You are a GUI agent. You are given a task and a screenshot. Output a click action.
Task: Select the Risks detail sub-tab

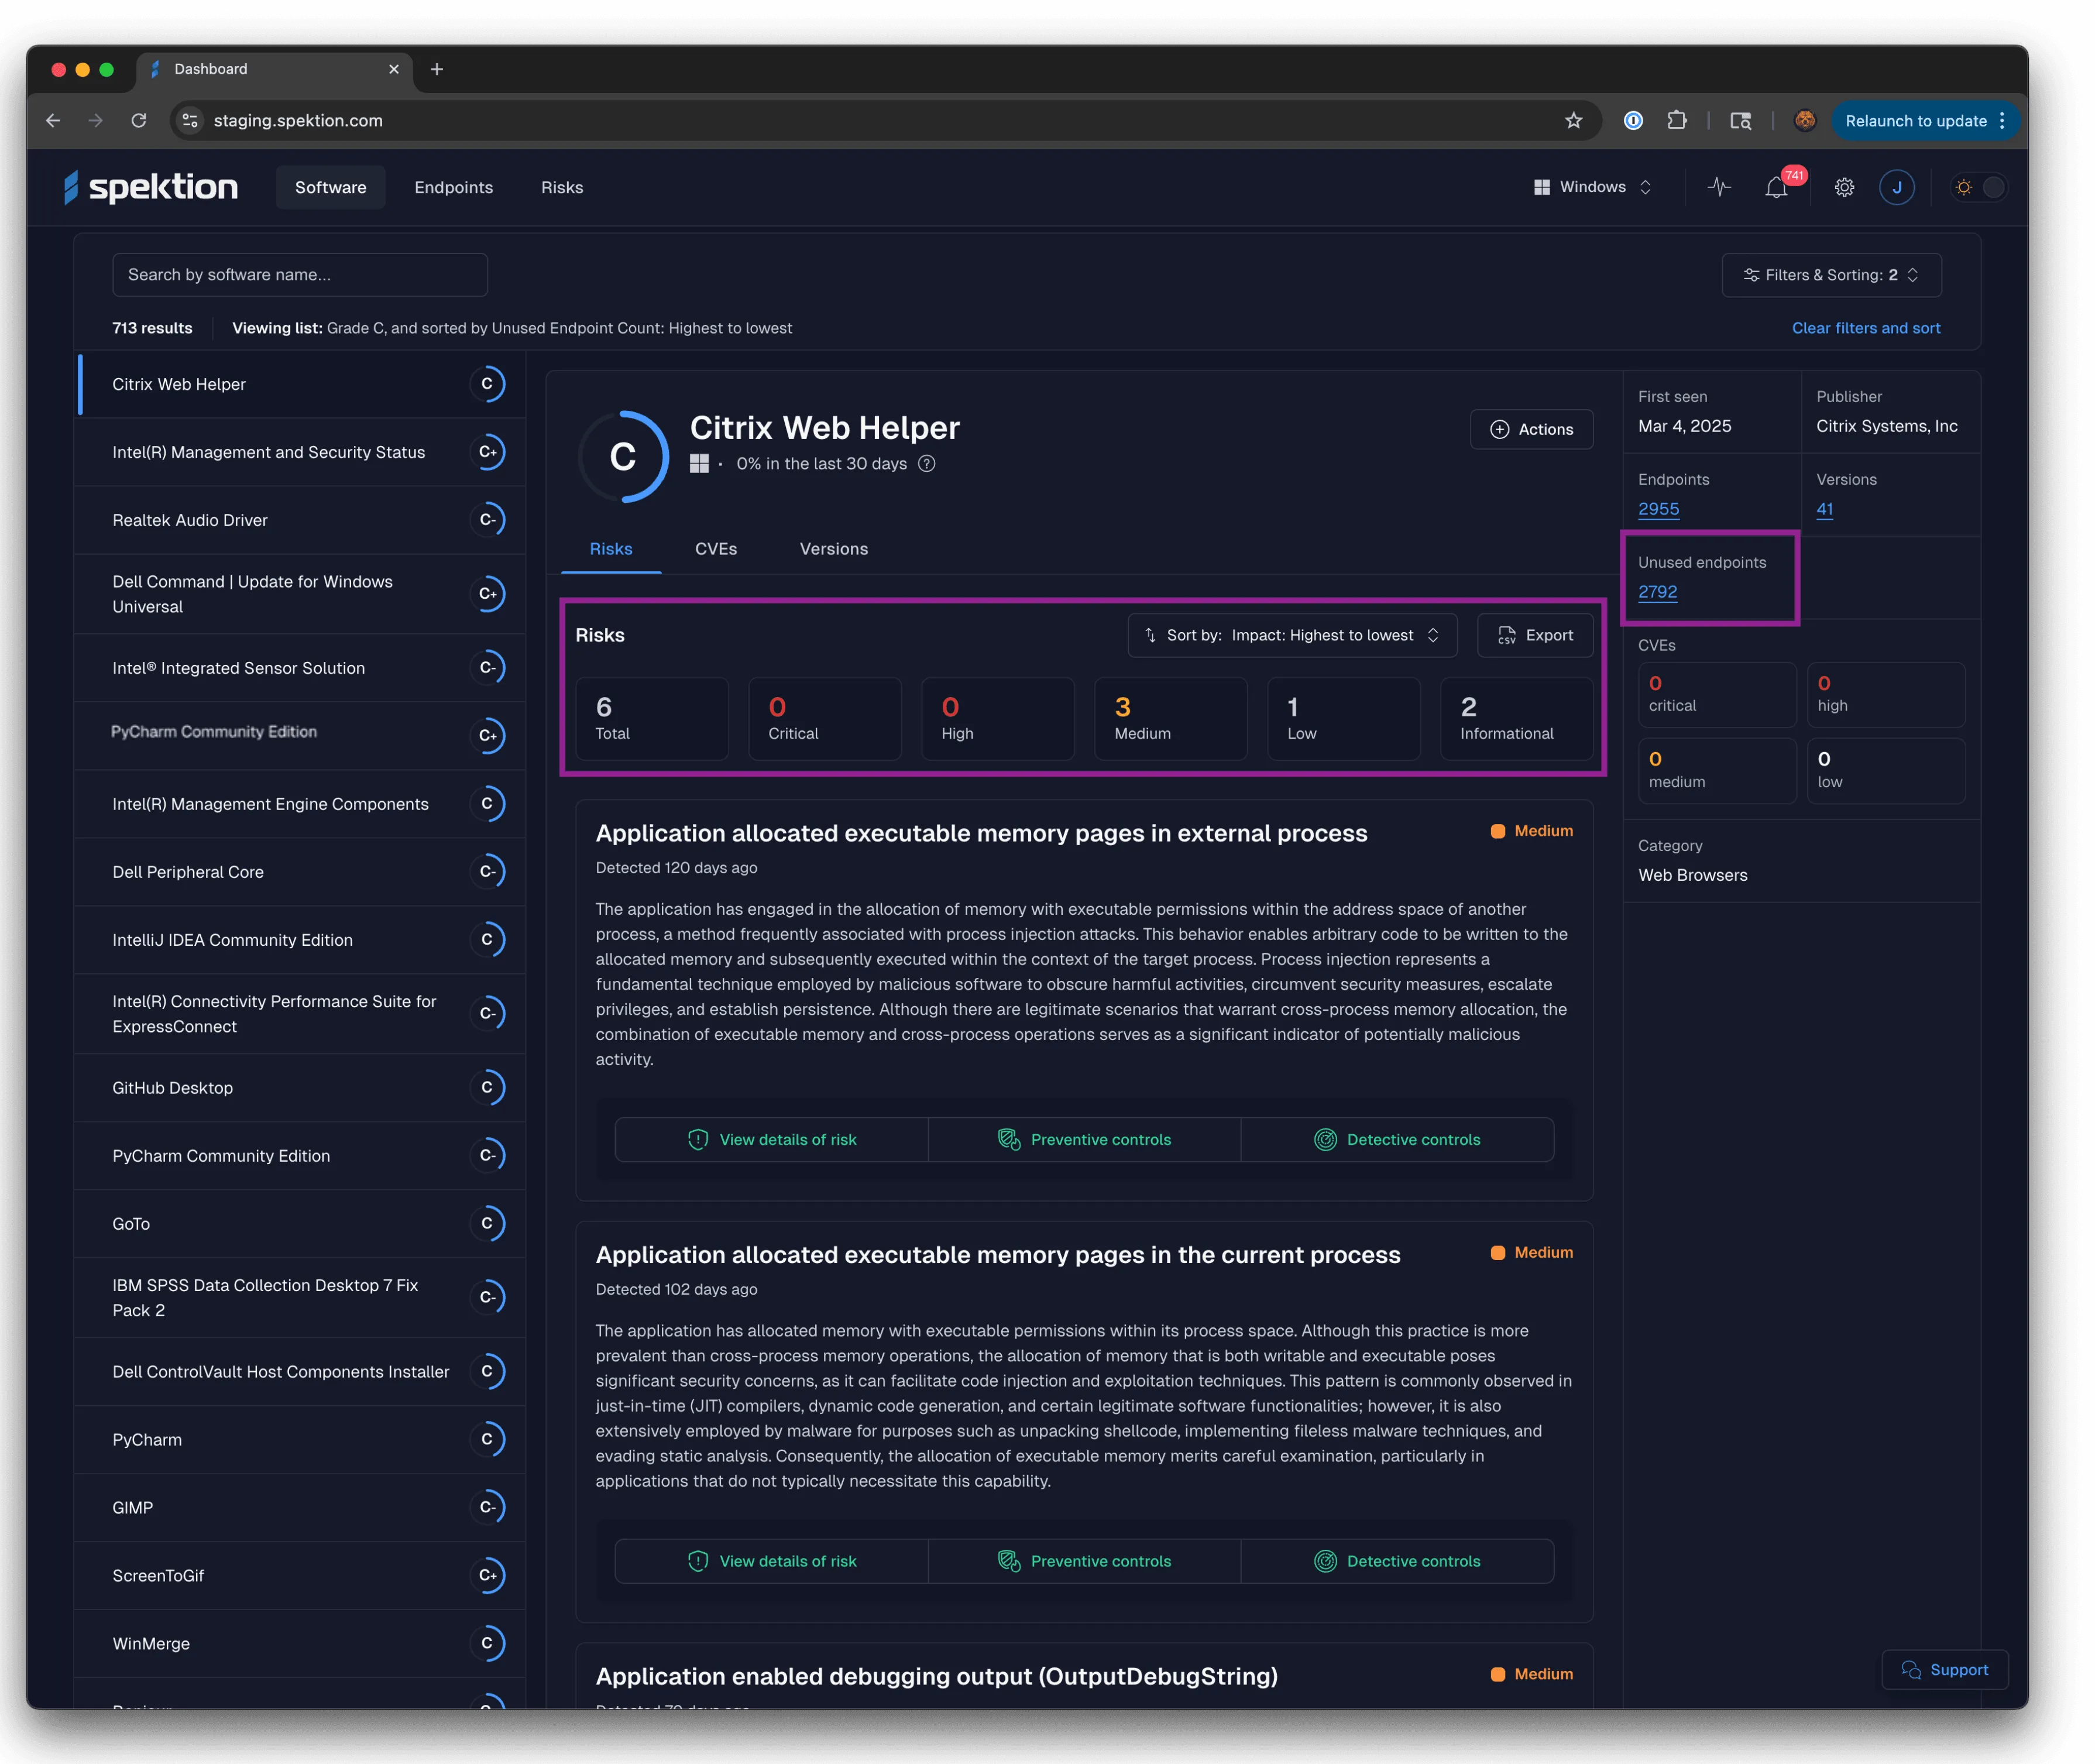[610, 549]
